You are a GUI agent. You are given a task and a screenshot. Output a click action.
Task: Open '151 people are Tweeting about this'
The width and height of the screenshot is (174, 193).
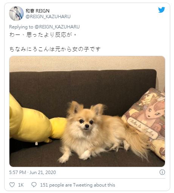[78, 185]
